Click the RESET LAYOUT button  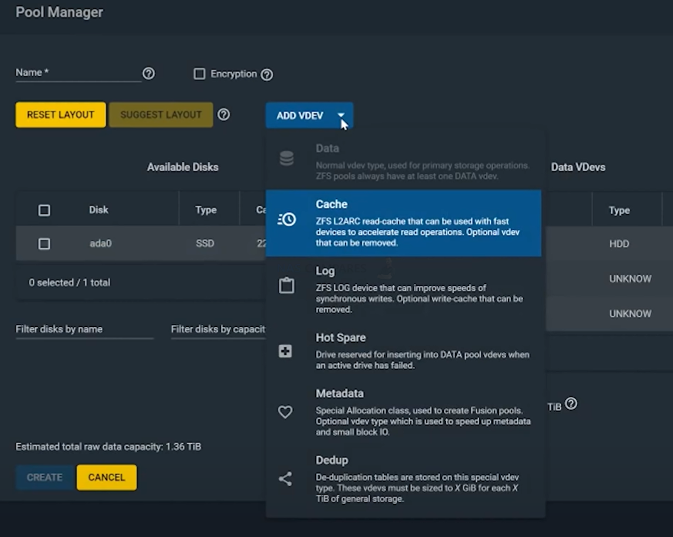[60, 114]
